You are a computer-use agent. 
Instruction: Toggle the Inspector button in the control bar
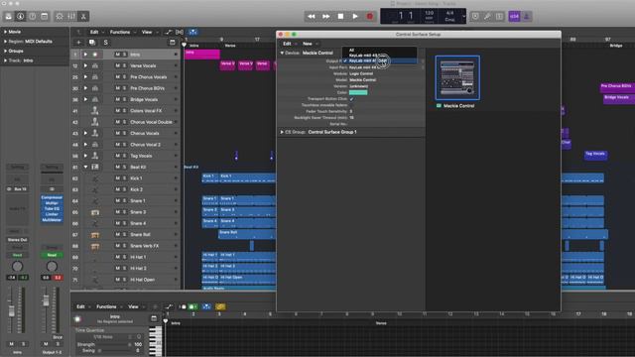(20, 16)
